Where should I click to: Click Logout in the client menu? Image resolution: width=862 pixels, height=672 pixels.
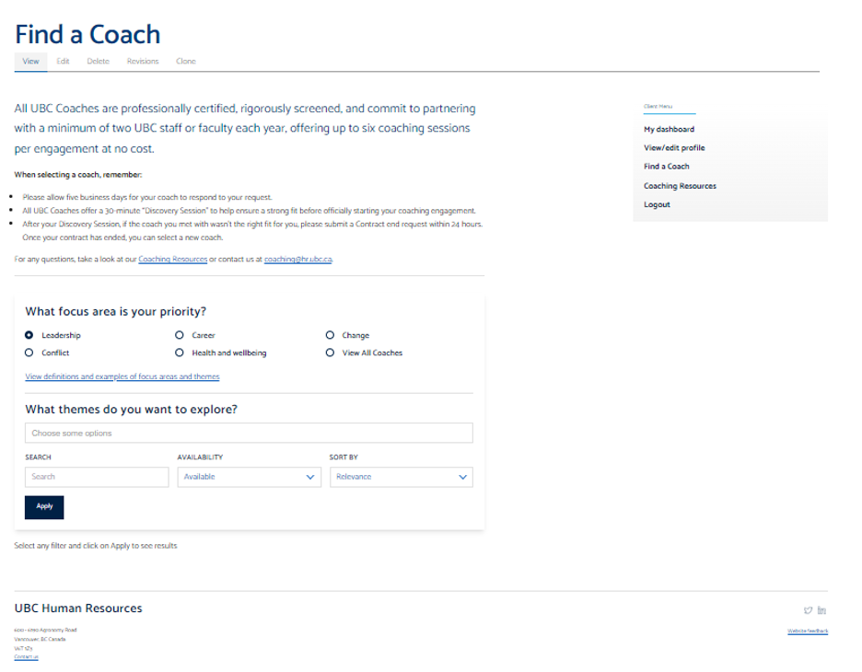(x=657, y=204)
